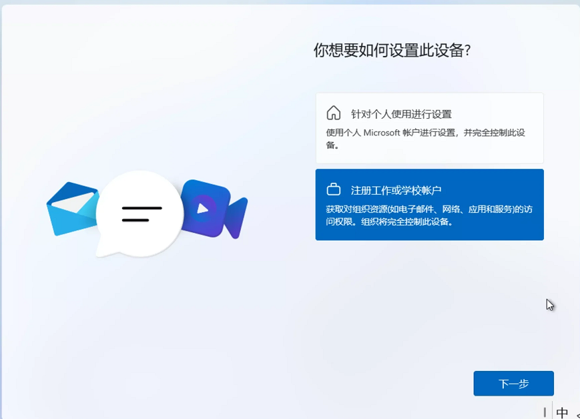
Task: Toggle the 中 input method indicator
Action: pos(562,412)
